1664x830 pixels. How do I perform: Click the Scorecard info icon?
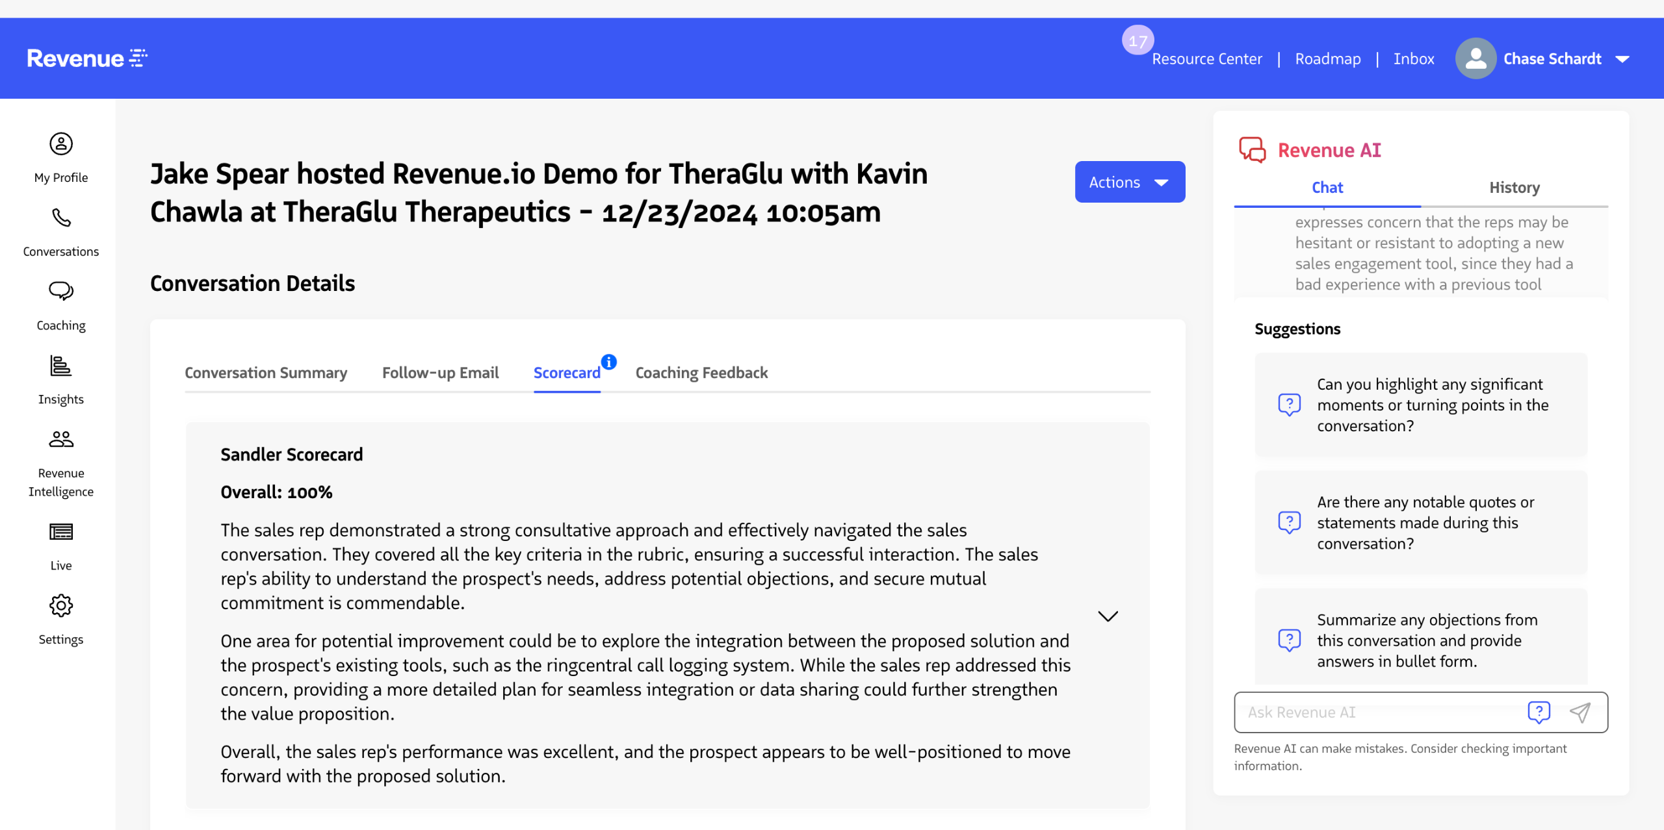click(608, 362)
